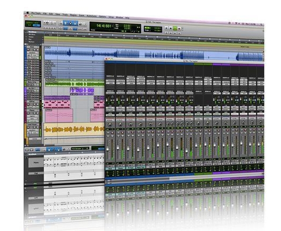Mute the Snare channel in the Mix window
Image resolution: width=281 pixels, height=231 pixels.
tap(123, 135)
